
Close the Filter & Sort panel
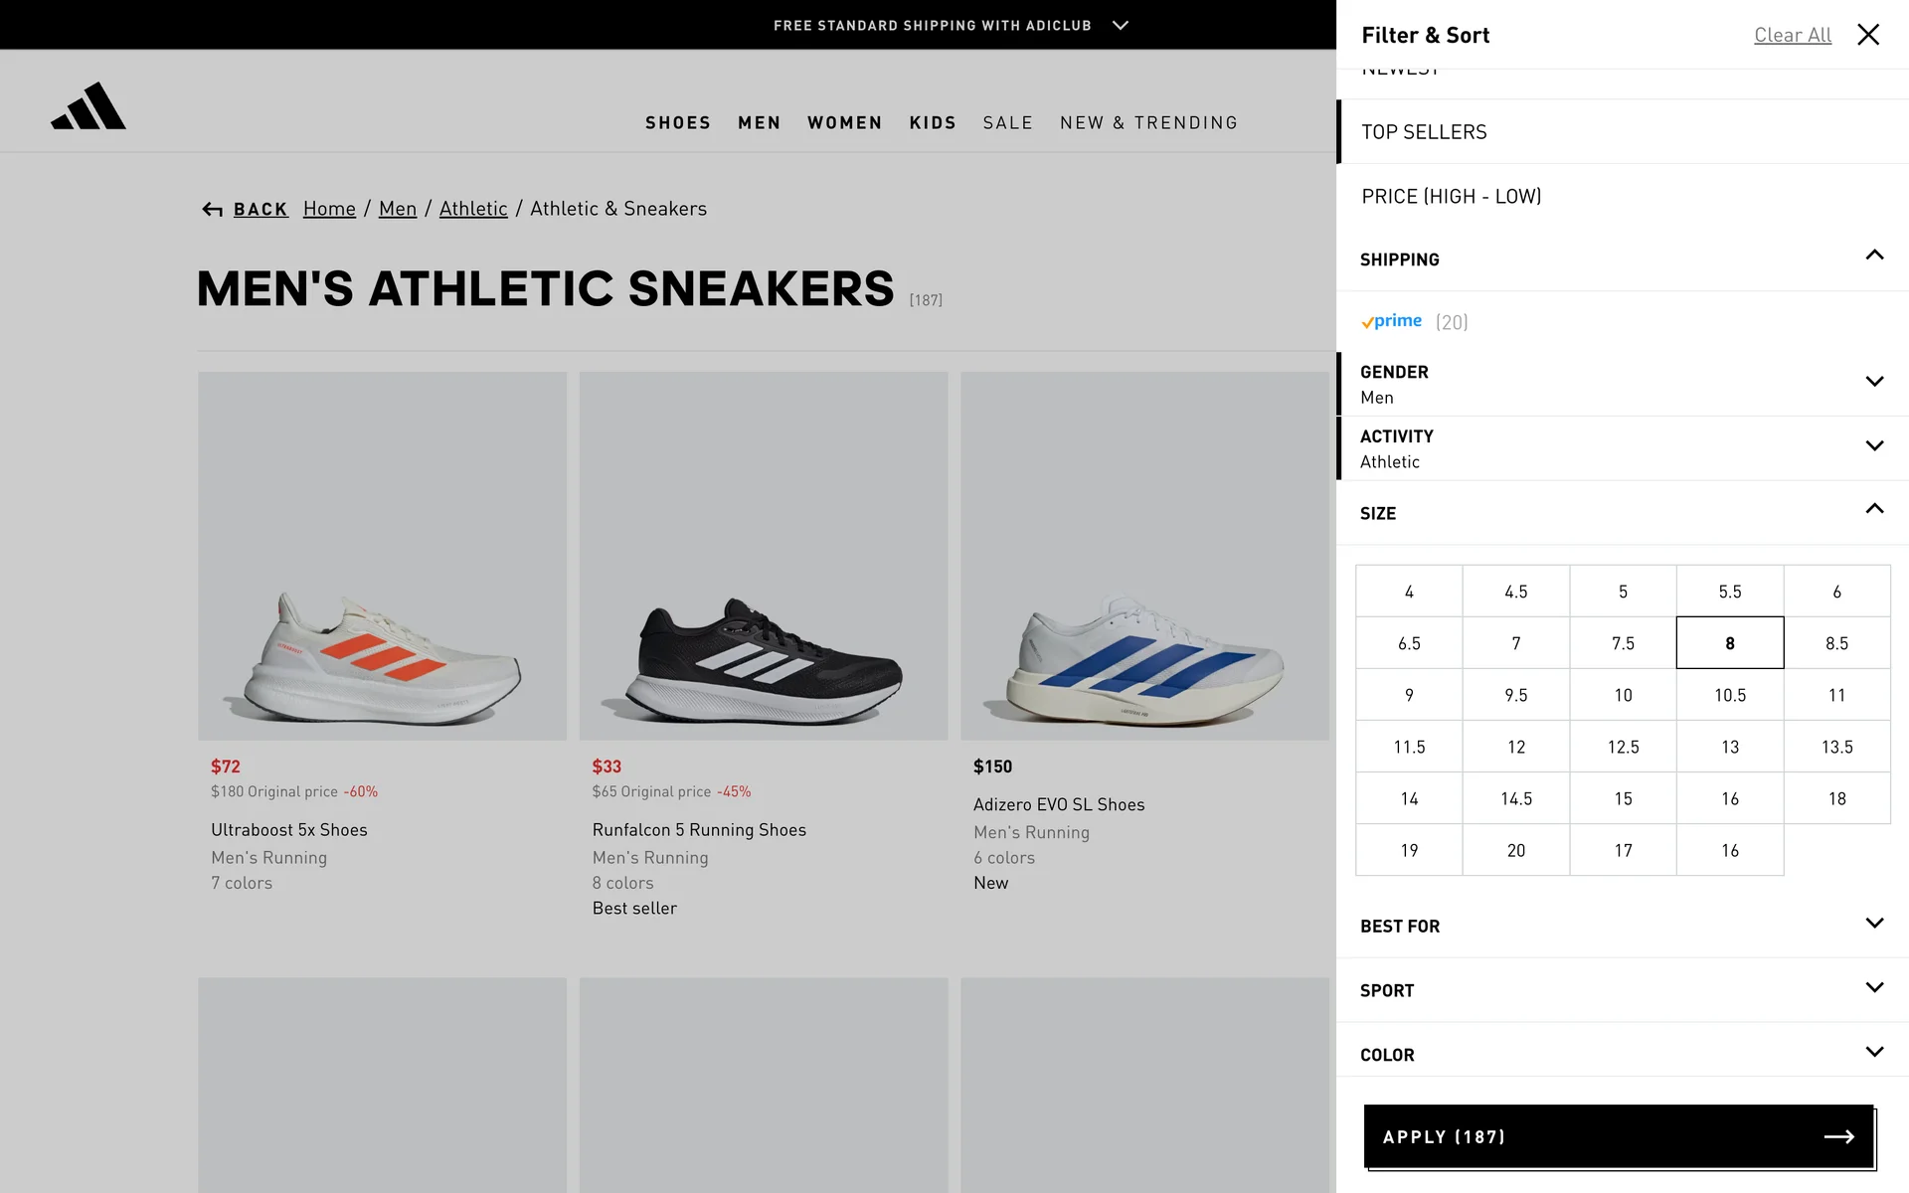[1868, 35]
